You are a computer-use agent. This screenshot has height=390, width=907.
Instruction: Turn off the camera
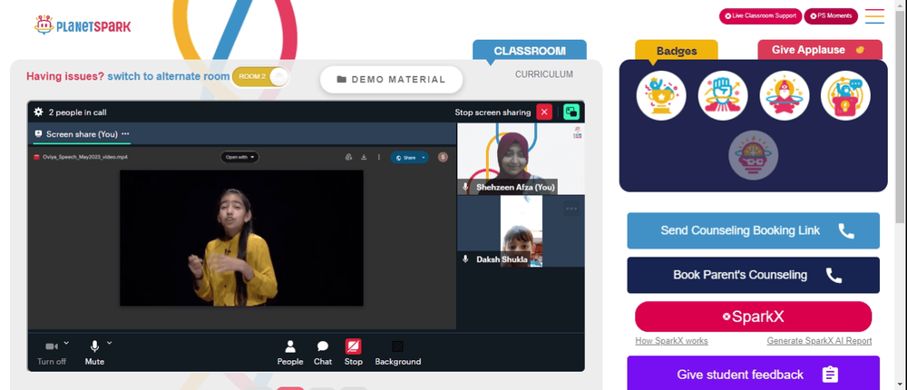point(52,353)
